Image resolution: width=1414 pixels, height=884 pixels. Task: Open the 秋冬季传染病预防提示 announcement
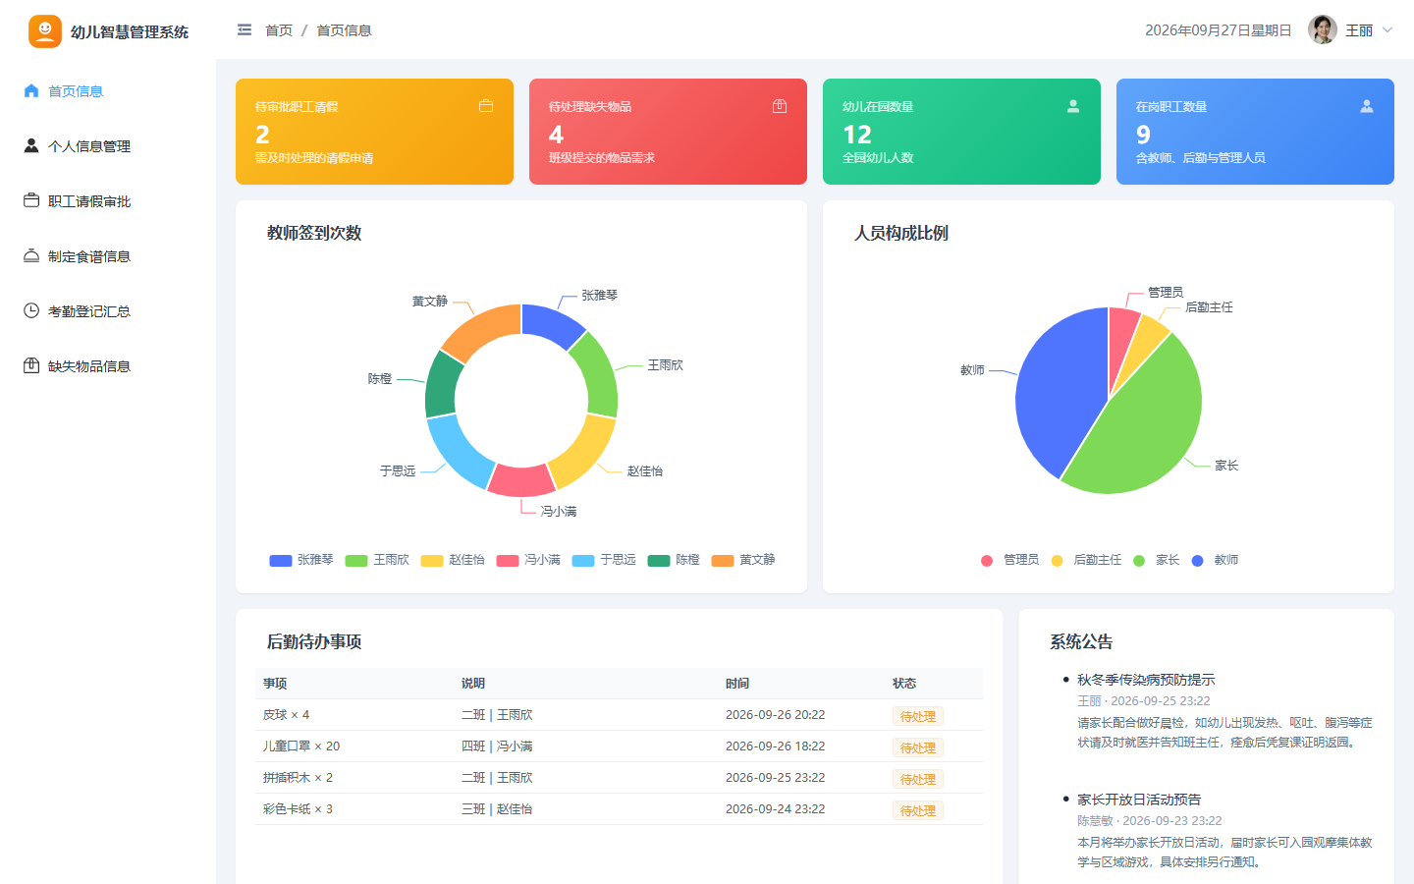1146,680
